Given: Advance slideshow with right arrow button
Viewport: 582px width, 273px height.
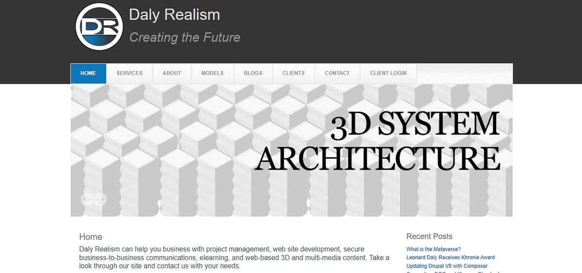Looking at the screenshot, I should pyautogui.click(x=100, y=199).
